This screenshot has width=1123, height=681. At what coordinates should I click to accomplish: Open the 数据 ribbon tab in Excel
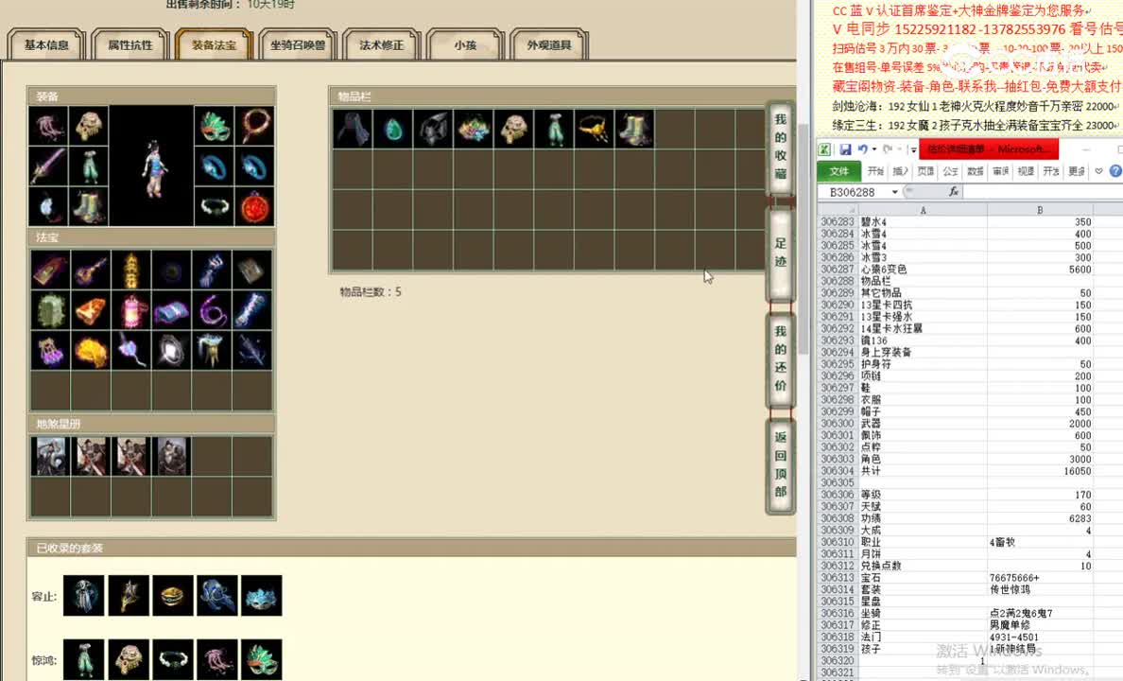(975, 170)
